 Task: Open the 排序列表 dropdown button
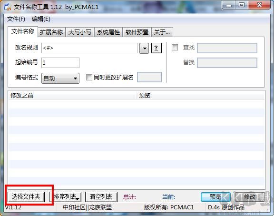pyautogui.click(x=65, y=197)
